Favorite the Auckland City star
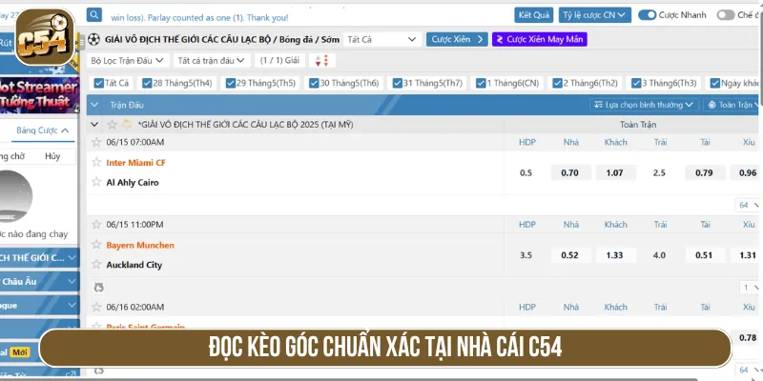The height and width of the screenshot is (381, 763). pos(96,265)
